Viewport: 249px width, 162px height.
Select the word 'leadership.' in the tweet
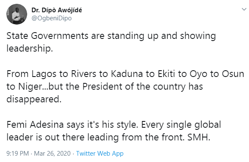tap(30, 48)
